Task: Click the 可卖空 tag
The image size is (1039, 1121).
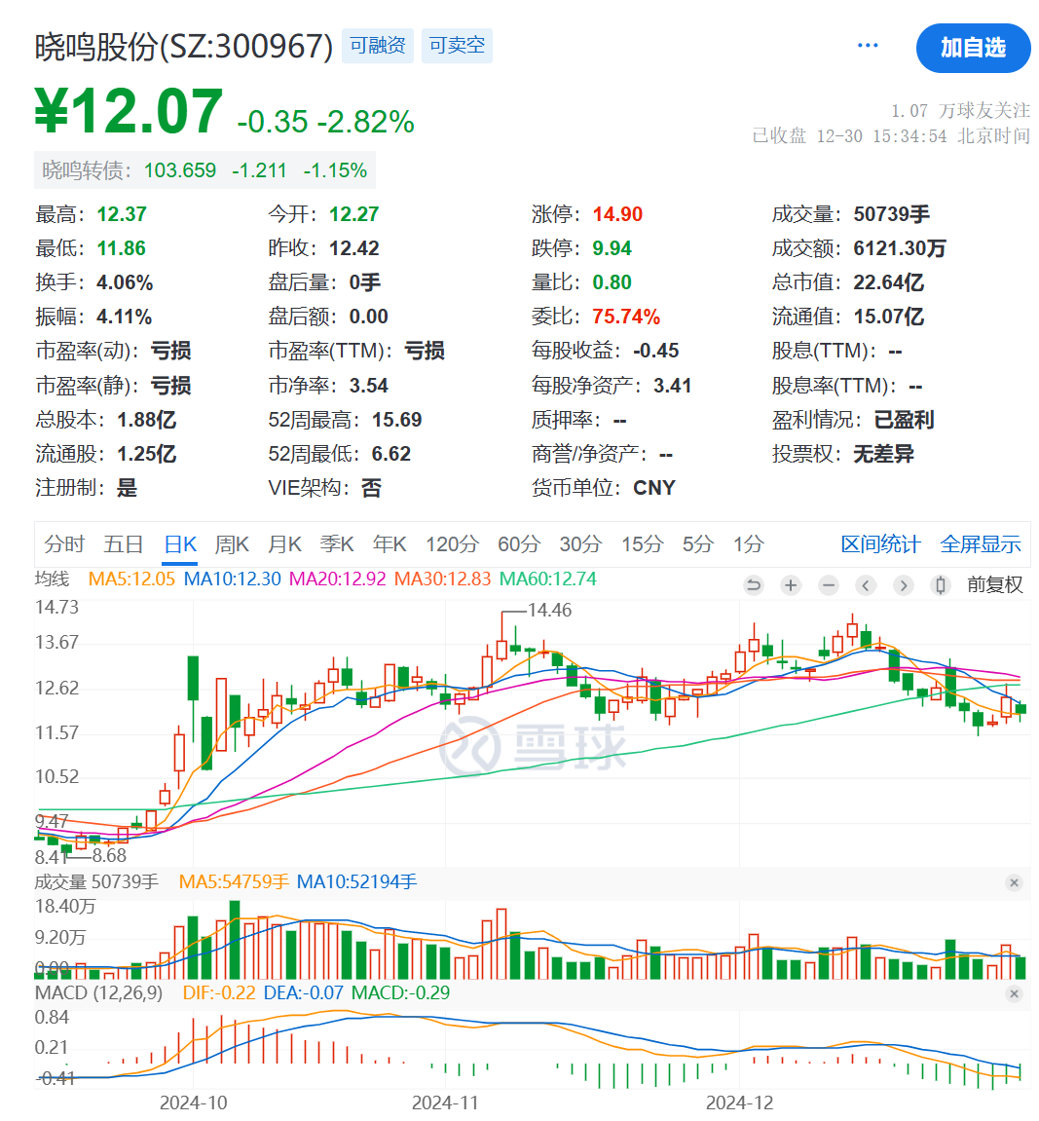Action: pos(457,46)
